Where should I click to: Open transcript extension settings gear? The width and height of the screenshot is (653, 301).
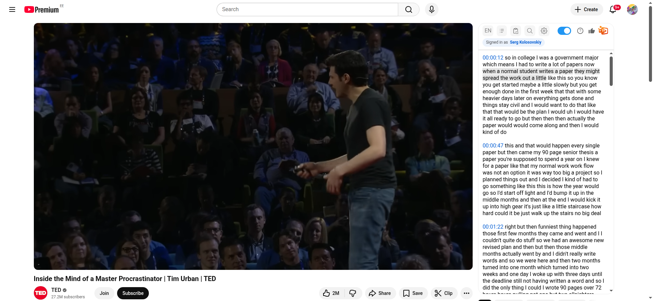[x=544, y=31]
